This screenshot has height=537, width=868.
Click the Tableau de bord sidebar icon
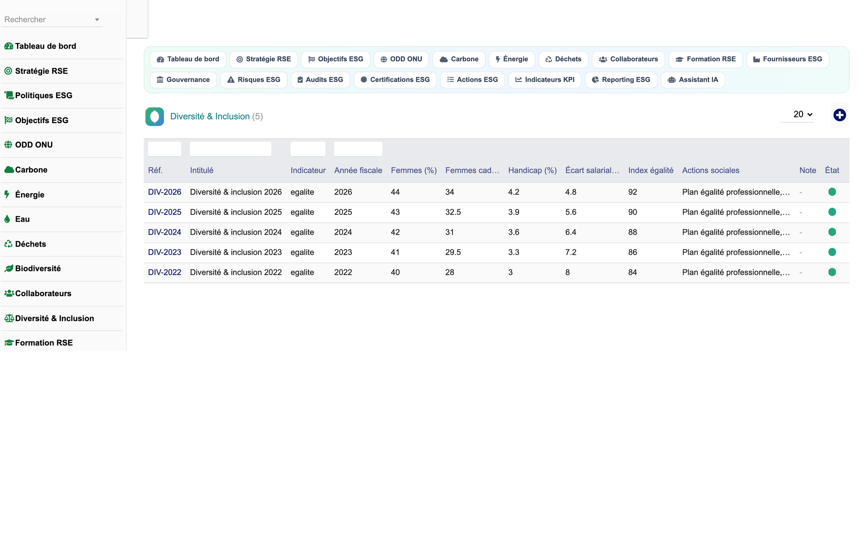click(x=8, y=46)
